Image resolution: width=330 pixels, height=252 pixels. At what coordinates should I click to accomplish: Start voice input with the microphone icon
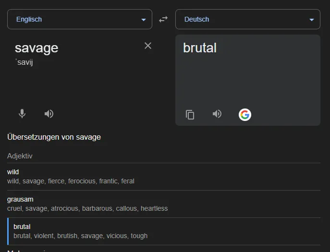[x=22, y=114]
